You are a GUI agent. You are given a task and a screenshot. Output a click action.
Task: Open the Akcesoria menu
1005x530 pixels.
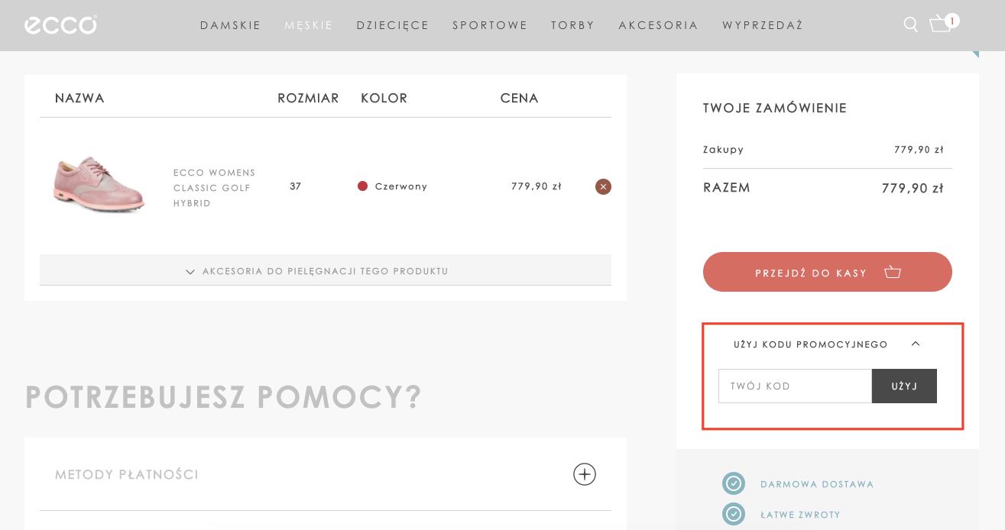[x=659, y=25]
